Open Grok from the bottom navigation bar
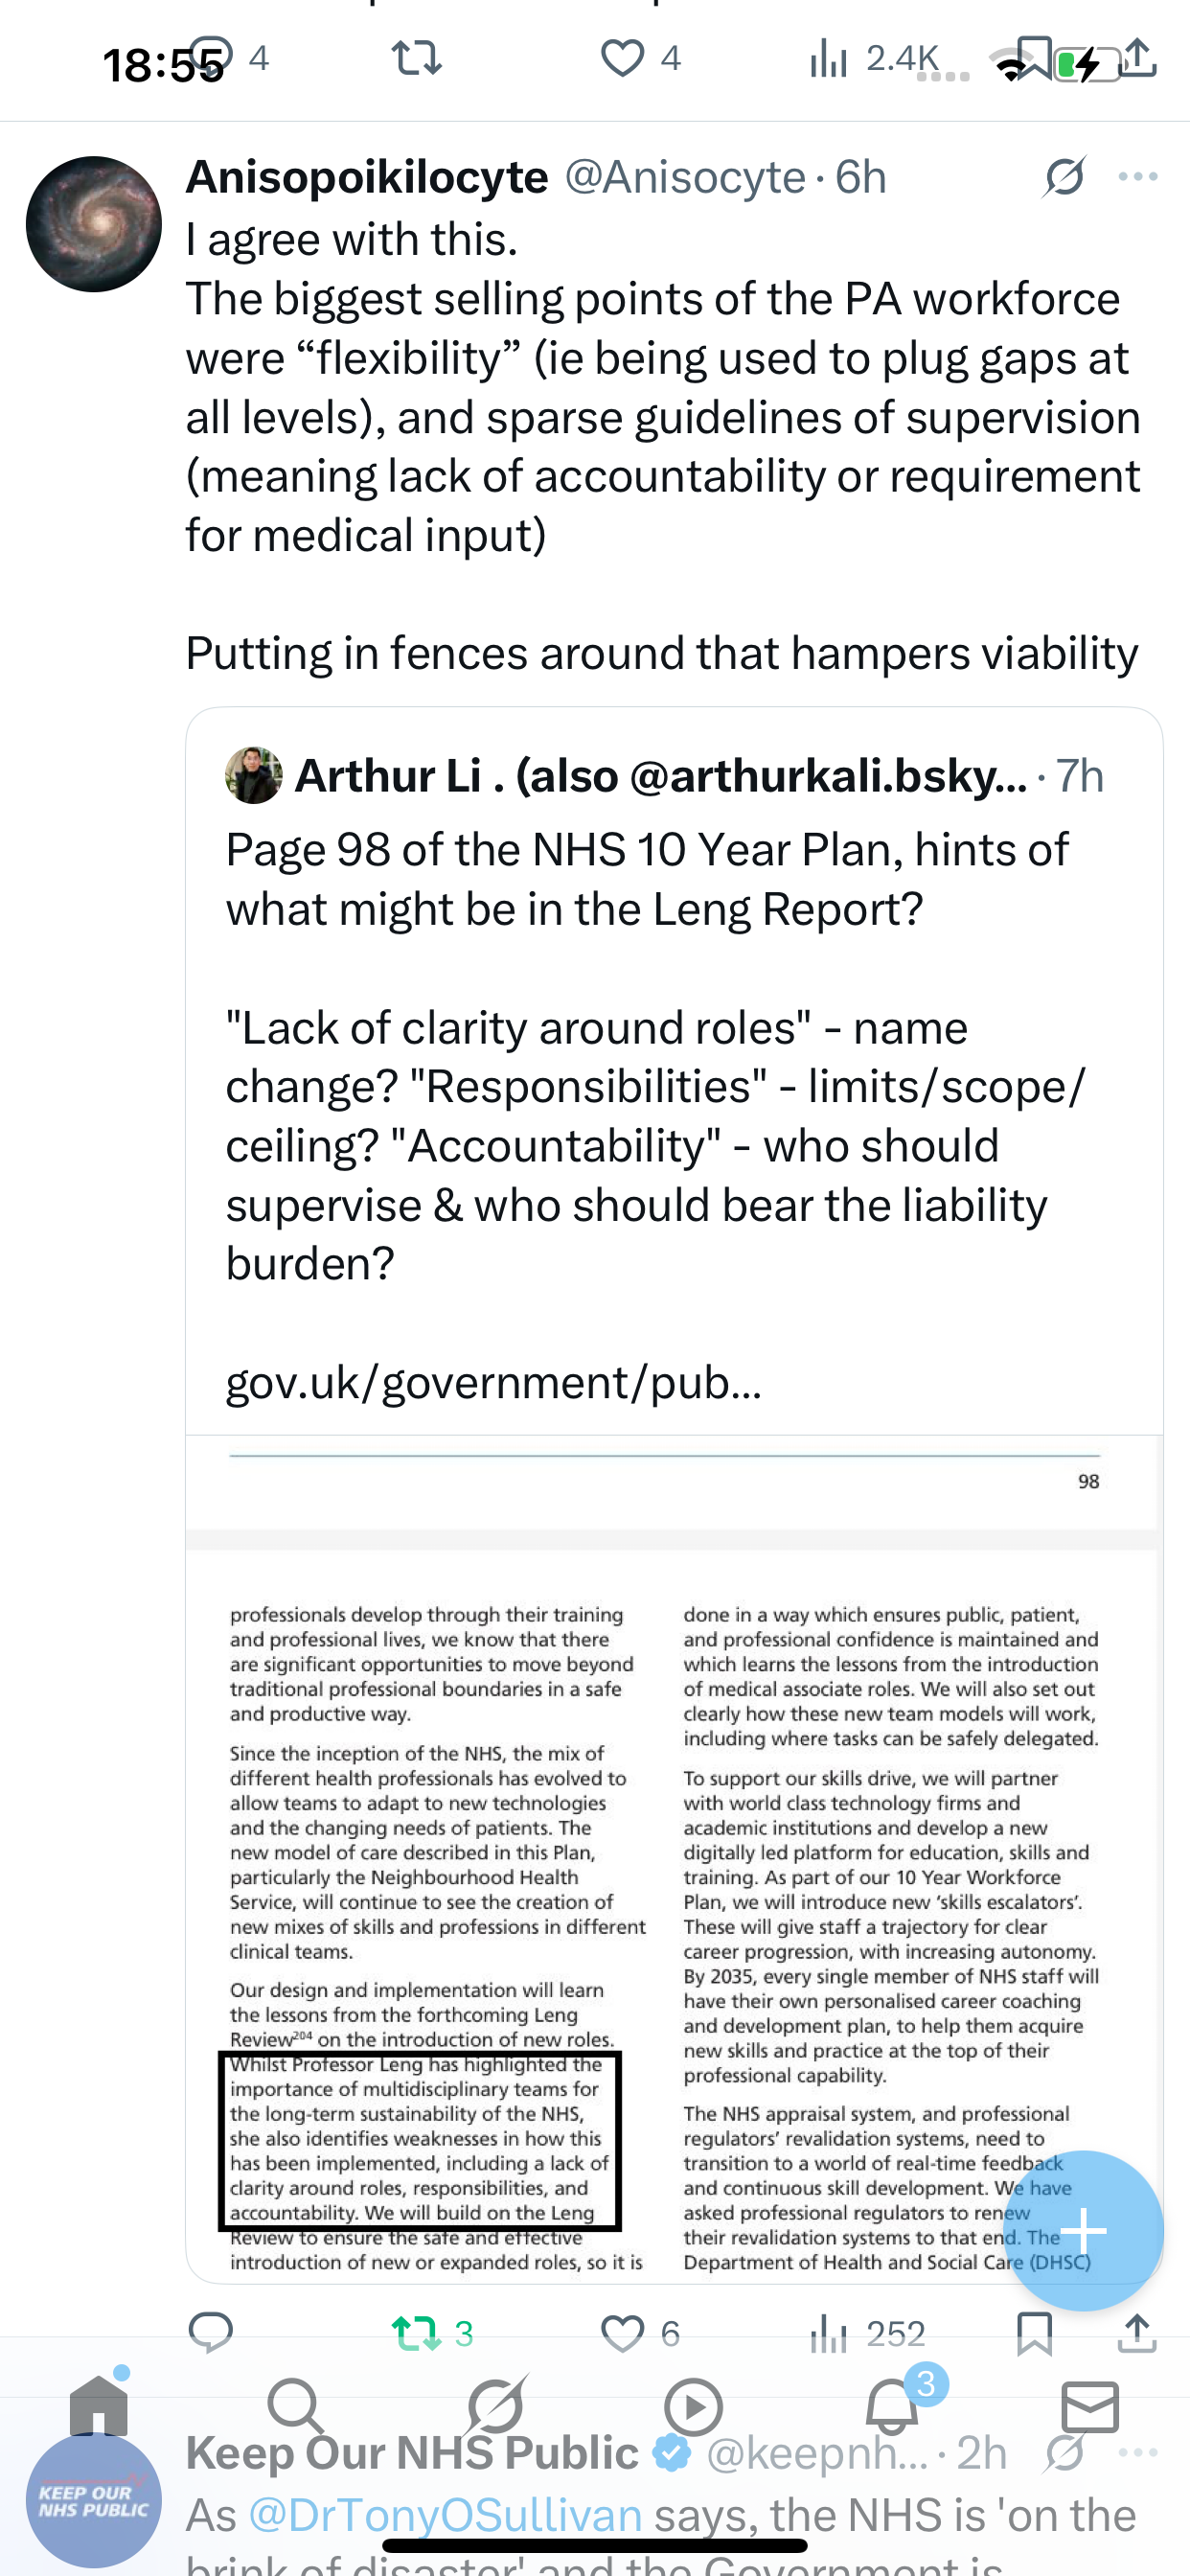Image resolution: width=1190 pixels, height=2576 pixels. click(495, 2405)
